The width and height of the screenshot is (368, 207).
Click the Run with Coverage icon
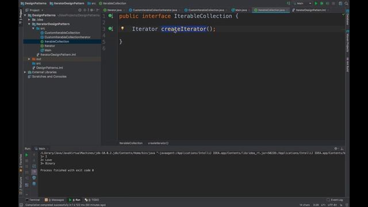[x=328, y=3]
